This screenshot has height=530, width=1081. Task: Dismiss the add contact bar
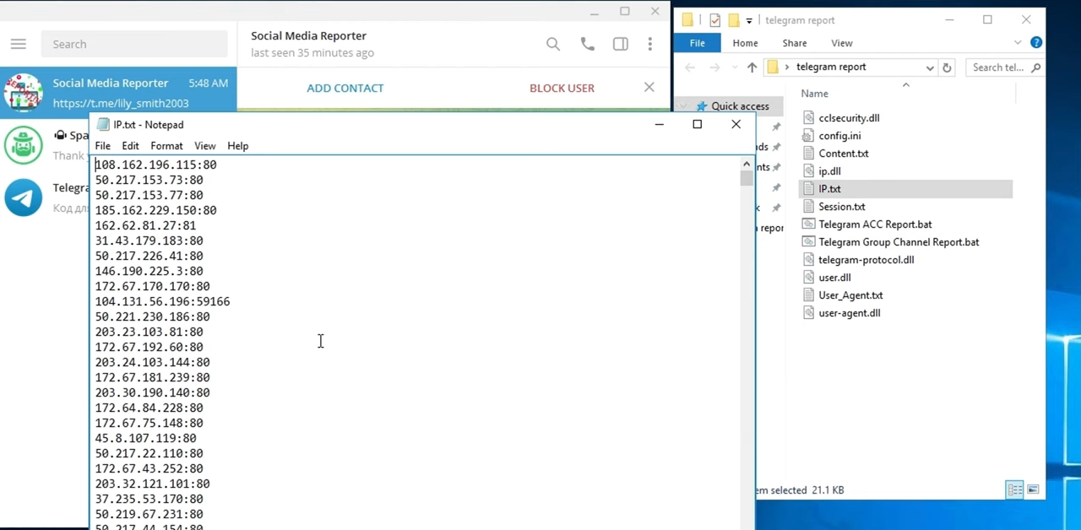(x=649, y=87)
